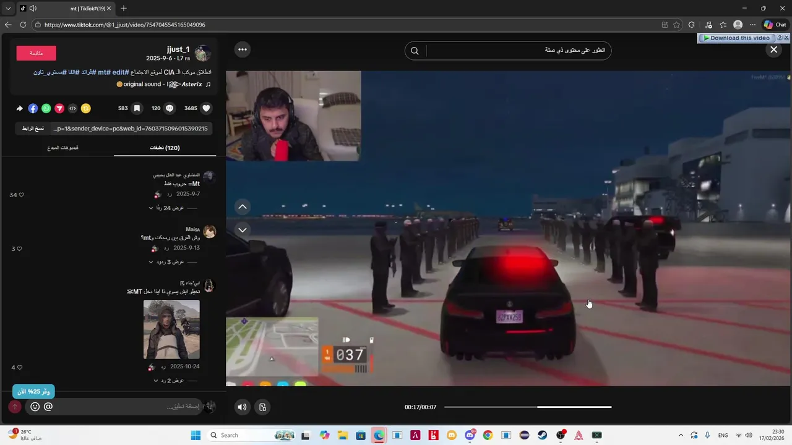Seek on the video progress bar
Viewport: 792px width, 445px height.
528,407
